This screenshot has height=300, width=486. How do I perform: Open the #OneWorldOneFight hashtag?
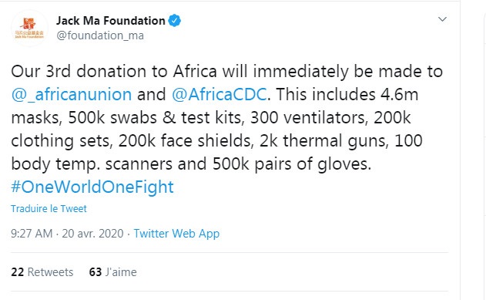click(92, 187)
